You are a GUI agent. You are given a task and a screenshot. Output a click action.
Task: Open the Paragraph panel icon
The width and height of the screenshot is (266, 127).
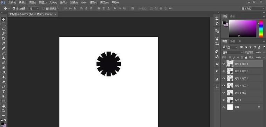pyautogui.click(x=217, y=72)
